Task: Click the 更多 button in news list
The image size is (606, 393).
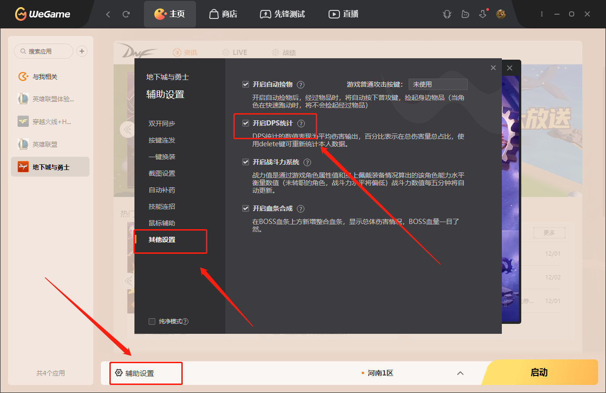Action: click(549, 233)
